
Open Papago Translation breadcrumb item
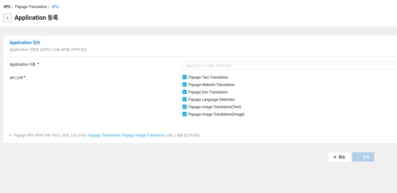[31, 7]
